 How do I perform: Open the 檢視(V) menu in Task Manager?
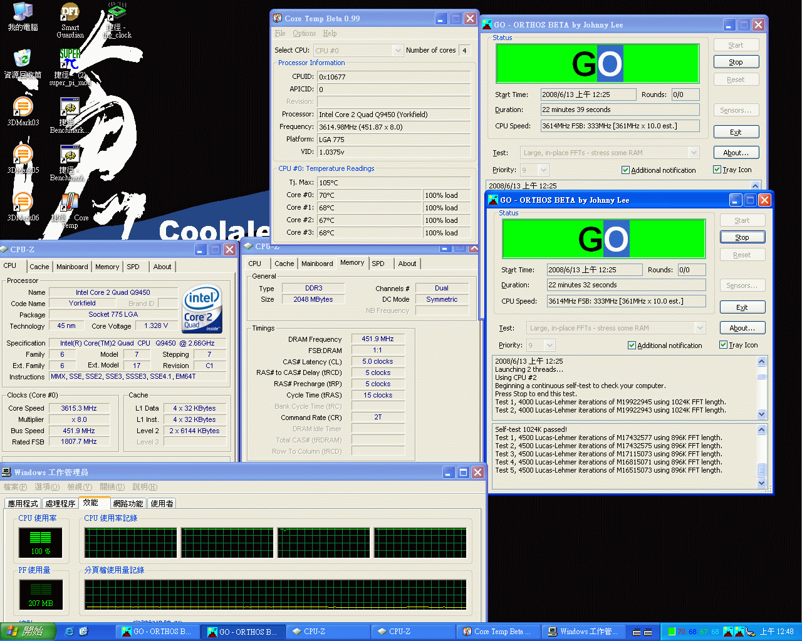tap(79, 487)
